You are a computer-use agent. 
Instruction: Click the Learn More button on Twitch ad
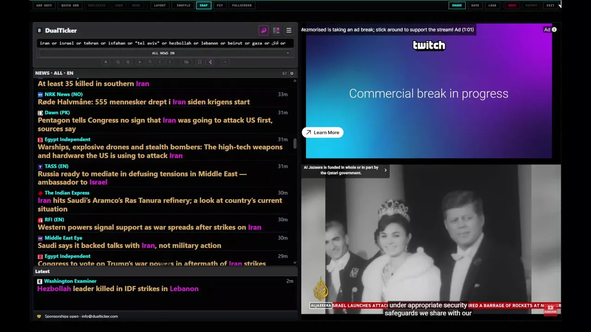(x=322, y=132)
